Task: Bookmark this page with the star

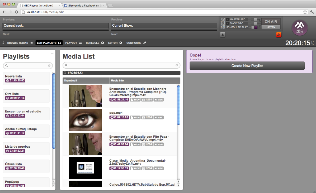Action: [305, 12]
